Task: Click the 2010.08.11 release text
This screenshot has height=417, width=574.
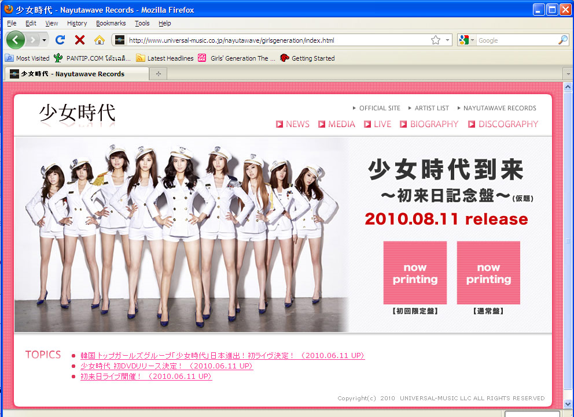Action: coord(446,219)
